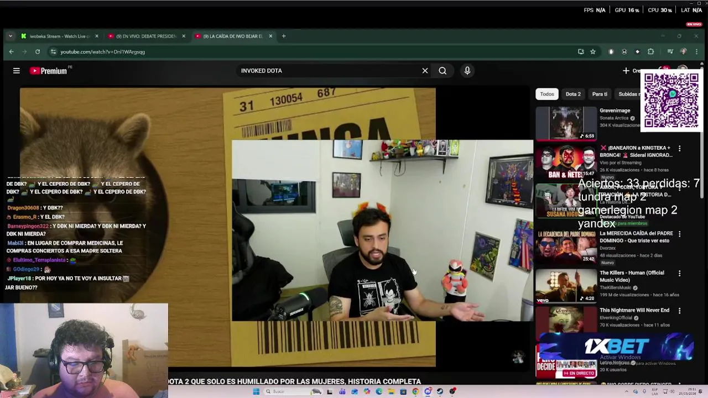Image resolution: width=708 pixels, height=398 pixels.
Task: Close the EN VIVO DEBATE tab
Action: pos(184,36)
